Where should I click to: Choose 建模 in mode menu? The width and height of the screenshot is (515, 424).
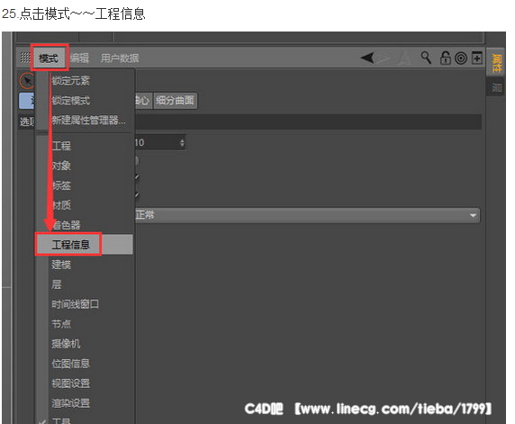point(61,265)
